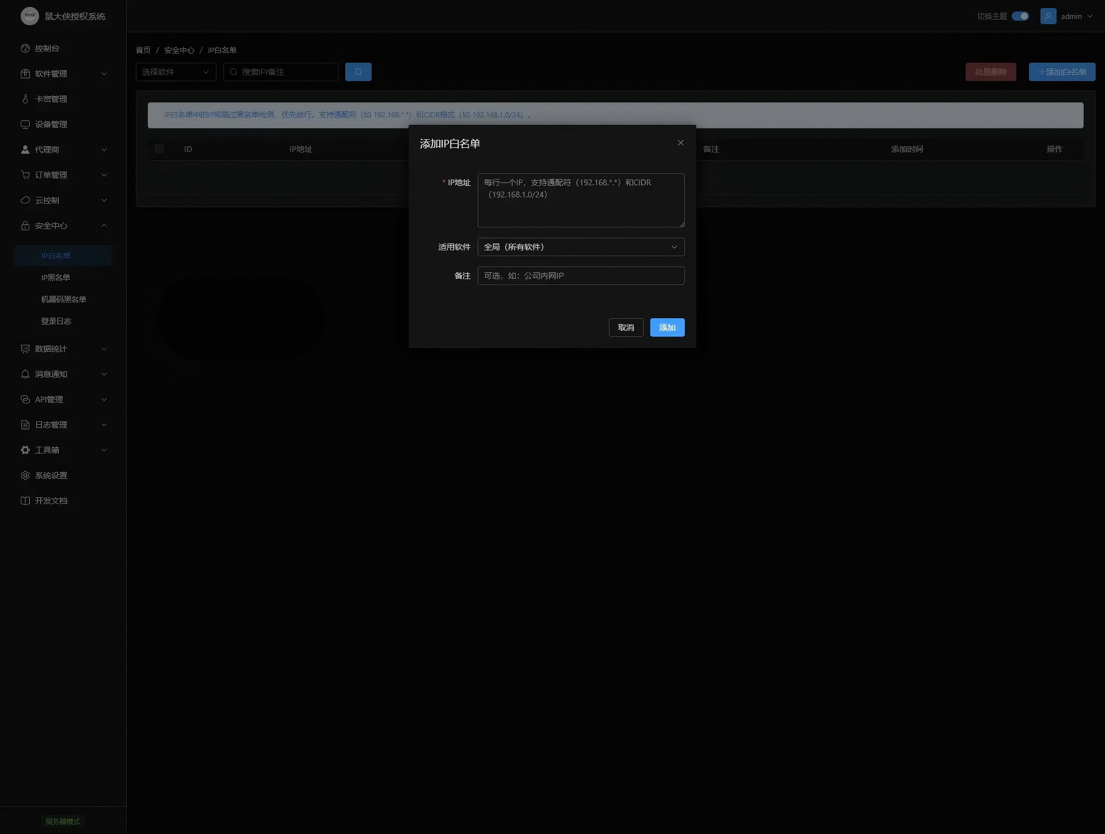The width and height of the screenshot is (1105, 834).
Task: Close the 添加IP白名单 dialog with X
Action: click(x=680, y=143)
